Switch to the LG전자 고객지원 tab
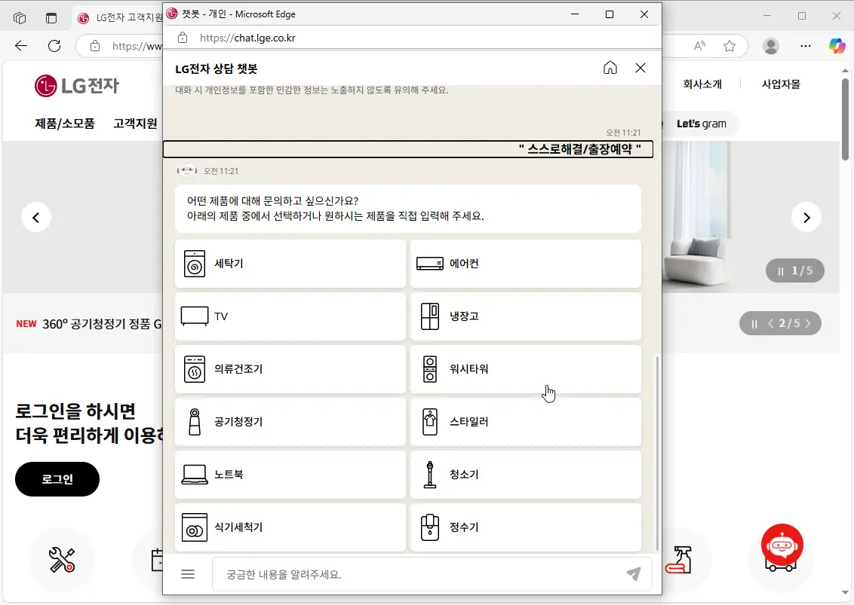Image resolution: width=854 pixels, height=605 pixels. click(118, 18)
